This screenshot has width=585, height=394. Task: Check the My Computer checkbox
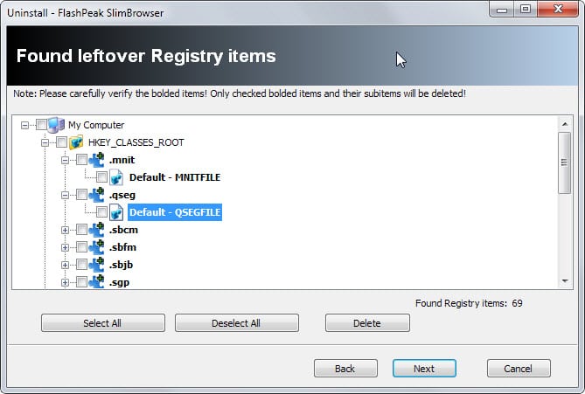(x=41, y=125)
